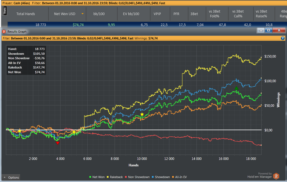Click the Non Showdown -$30,76 summary row

pyautogui.click(x=26, y=58)
